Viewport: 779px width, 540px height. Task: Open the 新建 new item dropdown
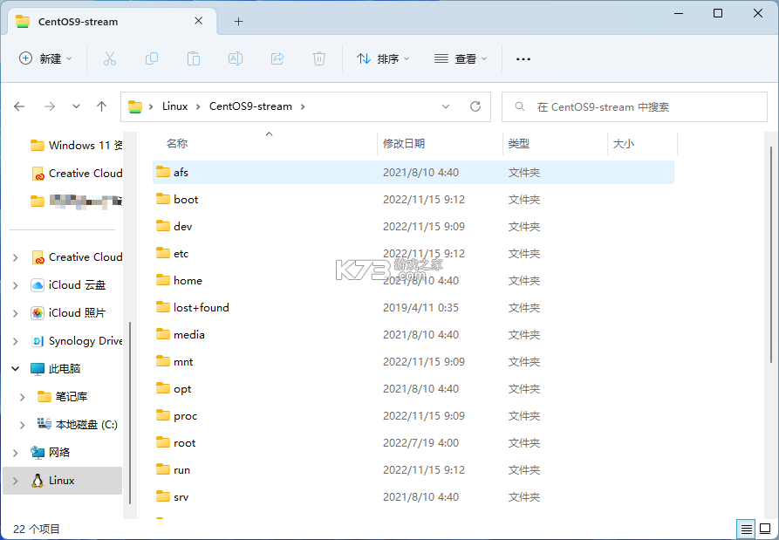click(x=45, y=58)
